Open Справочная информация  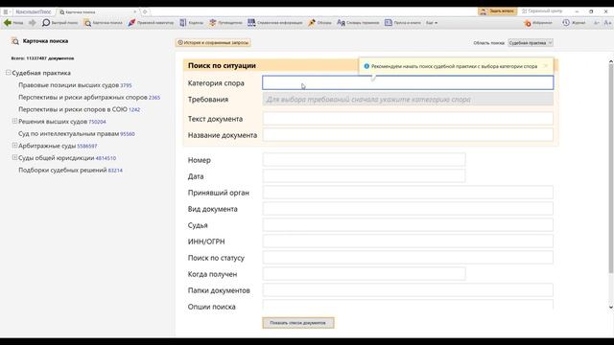point(275,23)
